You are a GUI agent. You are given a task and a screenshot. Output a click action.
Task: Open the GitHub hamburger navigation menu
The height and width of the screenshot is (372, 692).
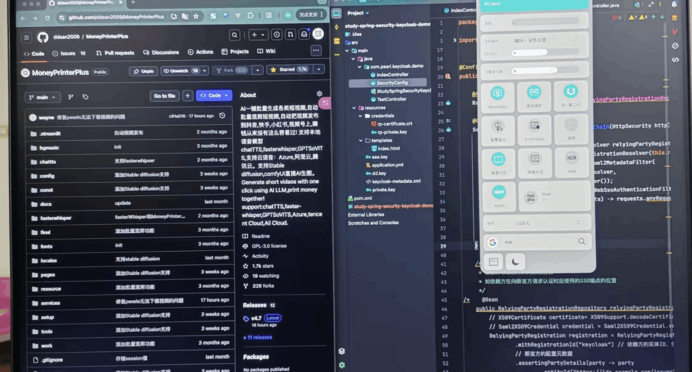(26, 38)
